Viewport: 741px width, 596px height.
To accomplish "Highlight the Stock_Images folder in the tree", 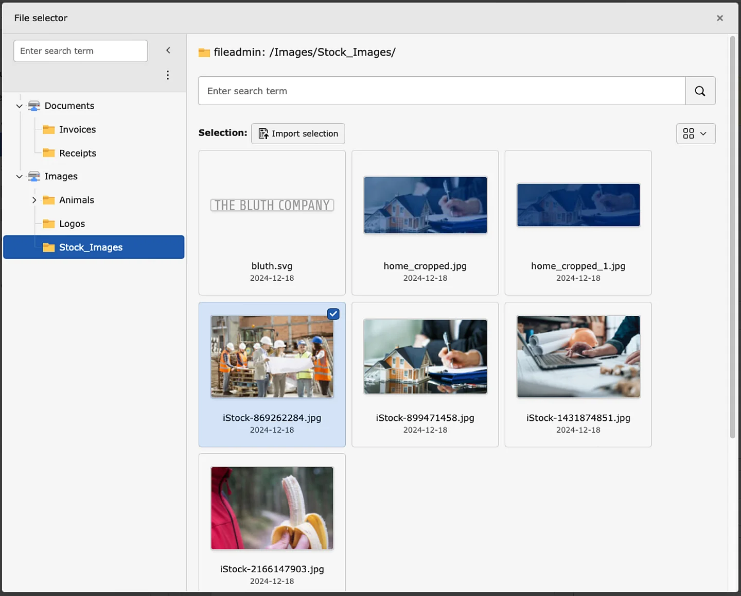I will [91, 247].
